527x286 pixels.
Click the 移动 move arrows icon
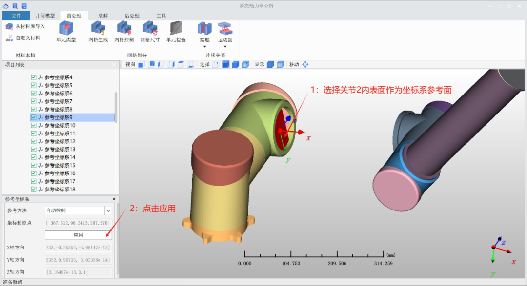[305, 64]
